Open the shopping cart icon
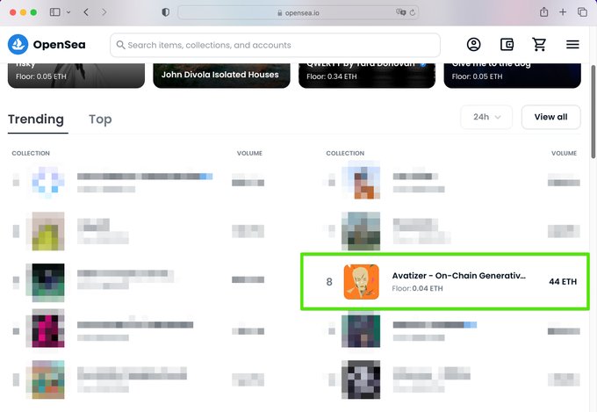The height and width of the screenshot is (412, 597). click(x=540, y=45)
